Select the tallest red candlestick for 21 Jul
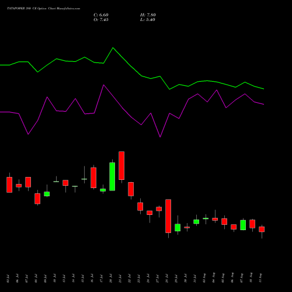 click(x=121, y=166)
